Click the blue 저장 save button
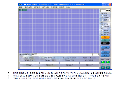This screenshot has height=99, width=133. point(105,52)
